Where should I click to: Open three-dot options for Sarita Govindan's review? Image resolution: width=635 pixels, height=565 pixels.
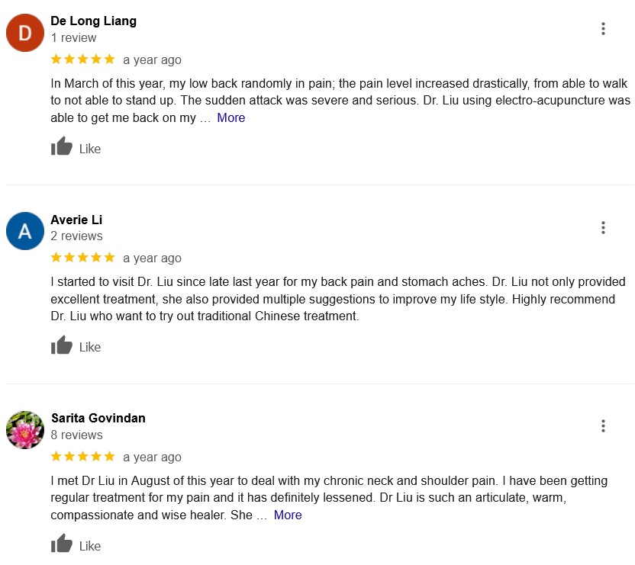[x=603, y=426]
